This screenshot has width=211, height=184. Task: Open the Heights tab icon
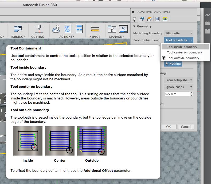coord(149,19)
